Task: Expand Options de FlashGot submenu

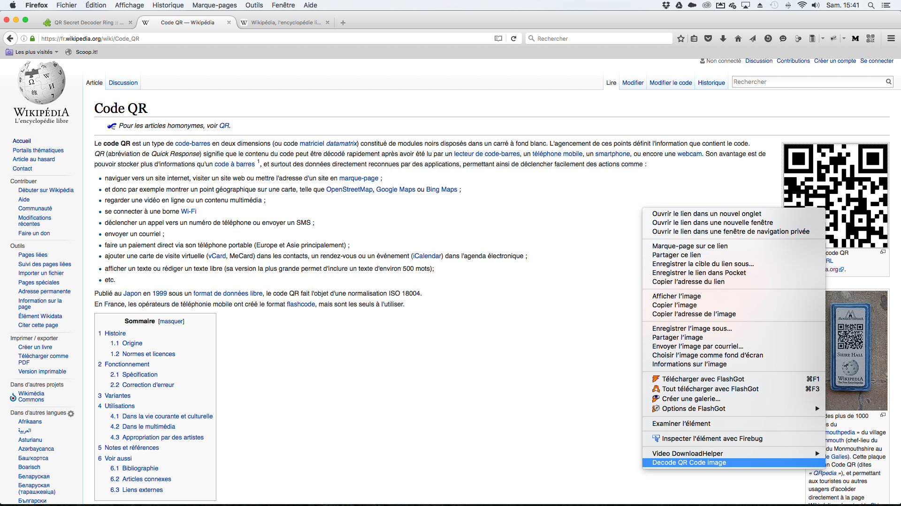Action: [733, 409]
